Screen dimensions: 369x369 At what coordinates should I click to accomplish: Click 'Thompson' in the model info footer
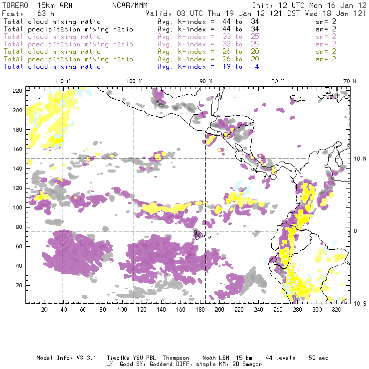coord(176,359)
